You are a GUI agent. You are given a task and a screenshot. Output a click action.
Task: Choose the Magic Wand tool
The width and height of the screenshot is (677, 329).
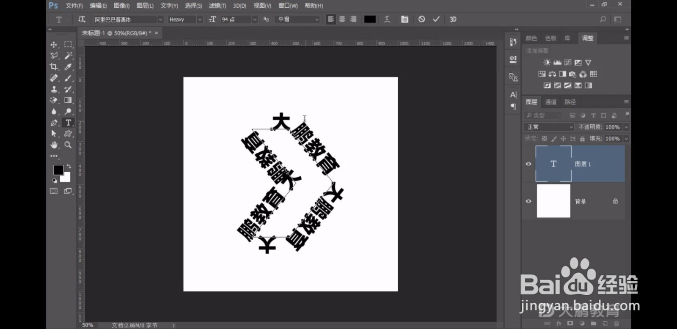coord(68,55)
